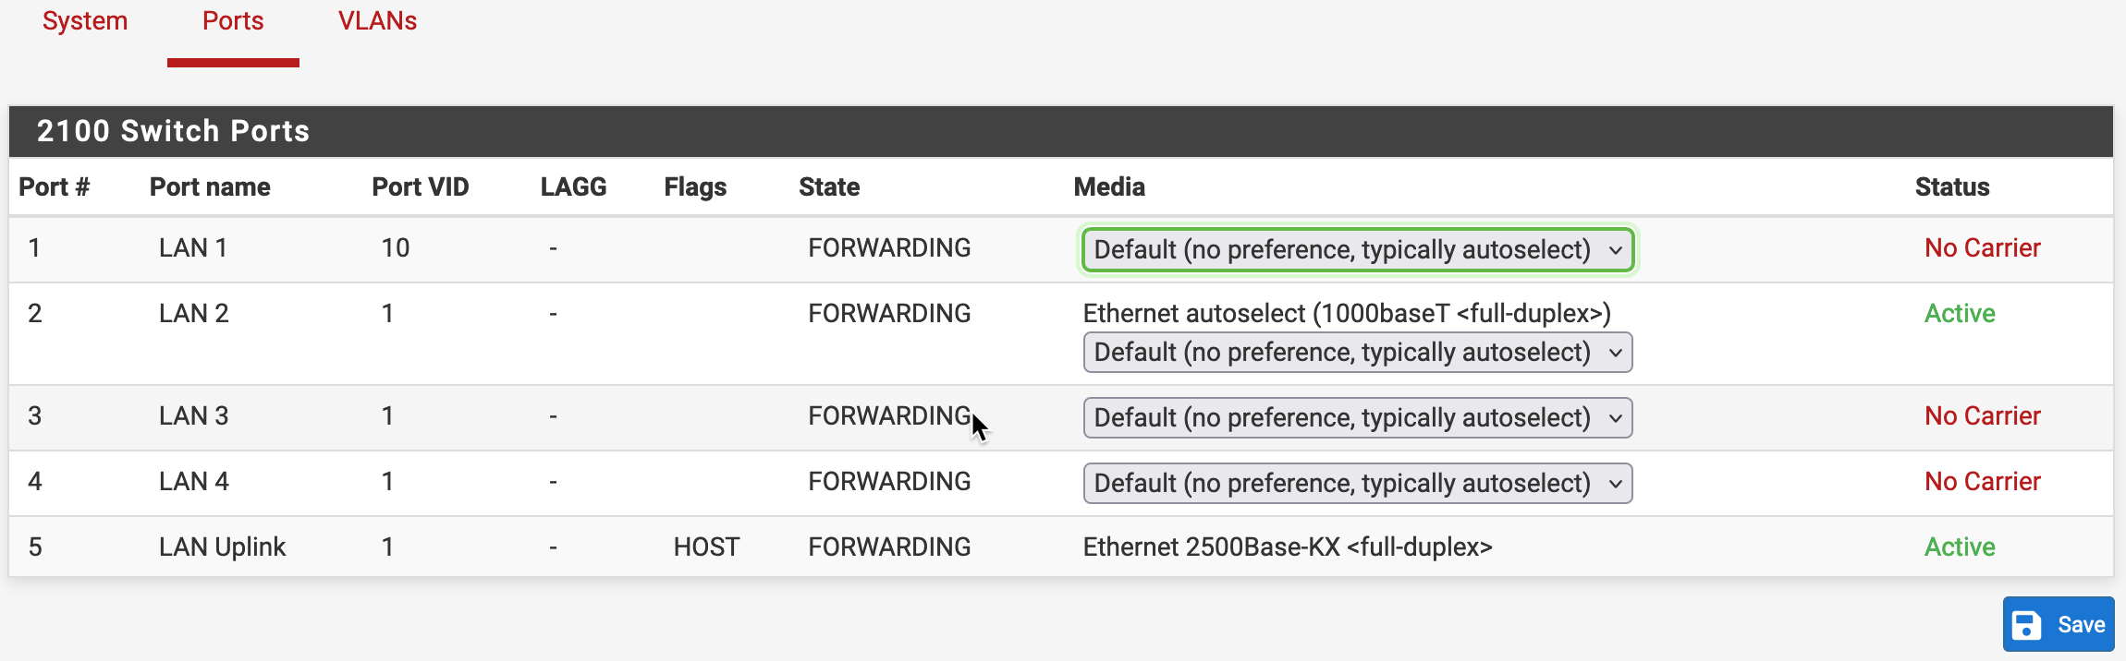Open the LAN 3 media dropdown
The height and width of the screenshot is (661, 2126).
[1358, 417]
